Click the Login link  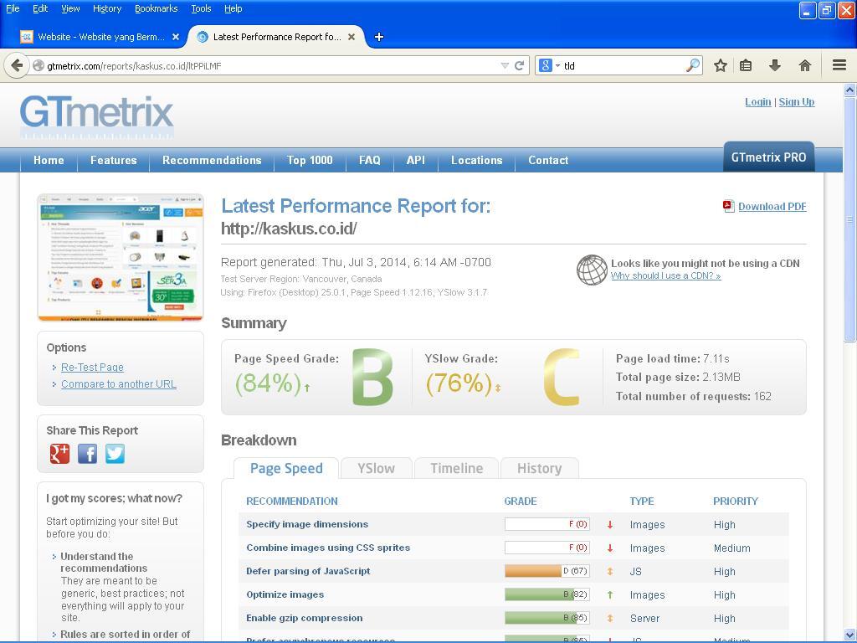(758, 101)
